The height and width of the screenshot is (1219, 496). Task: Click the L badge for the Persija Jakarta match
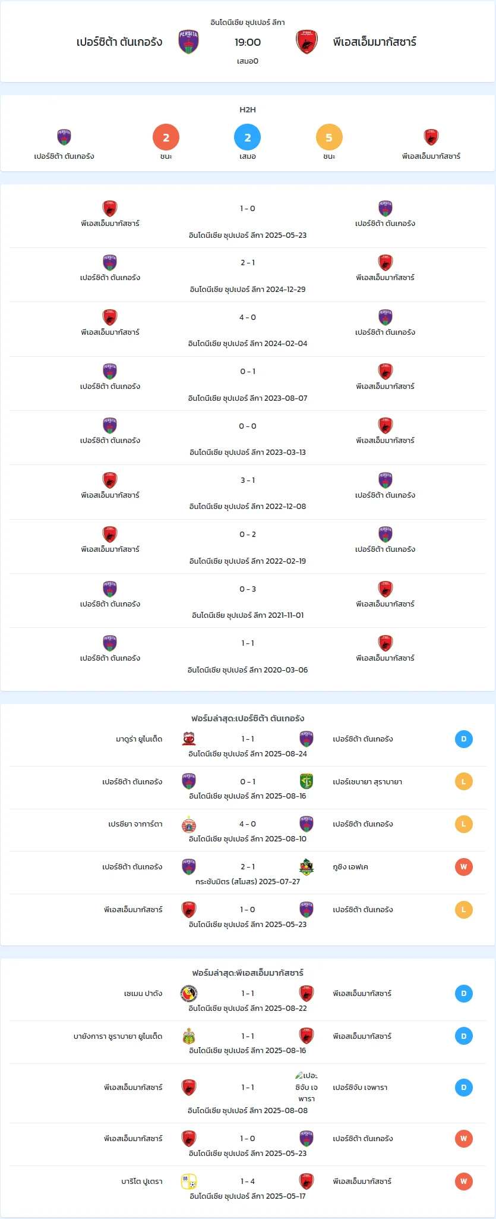(x=464, y=824)
